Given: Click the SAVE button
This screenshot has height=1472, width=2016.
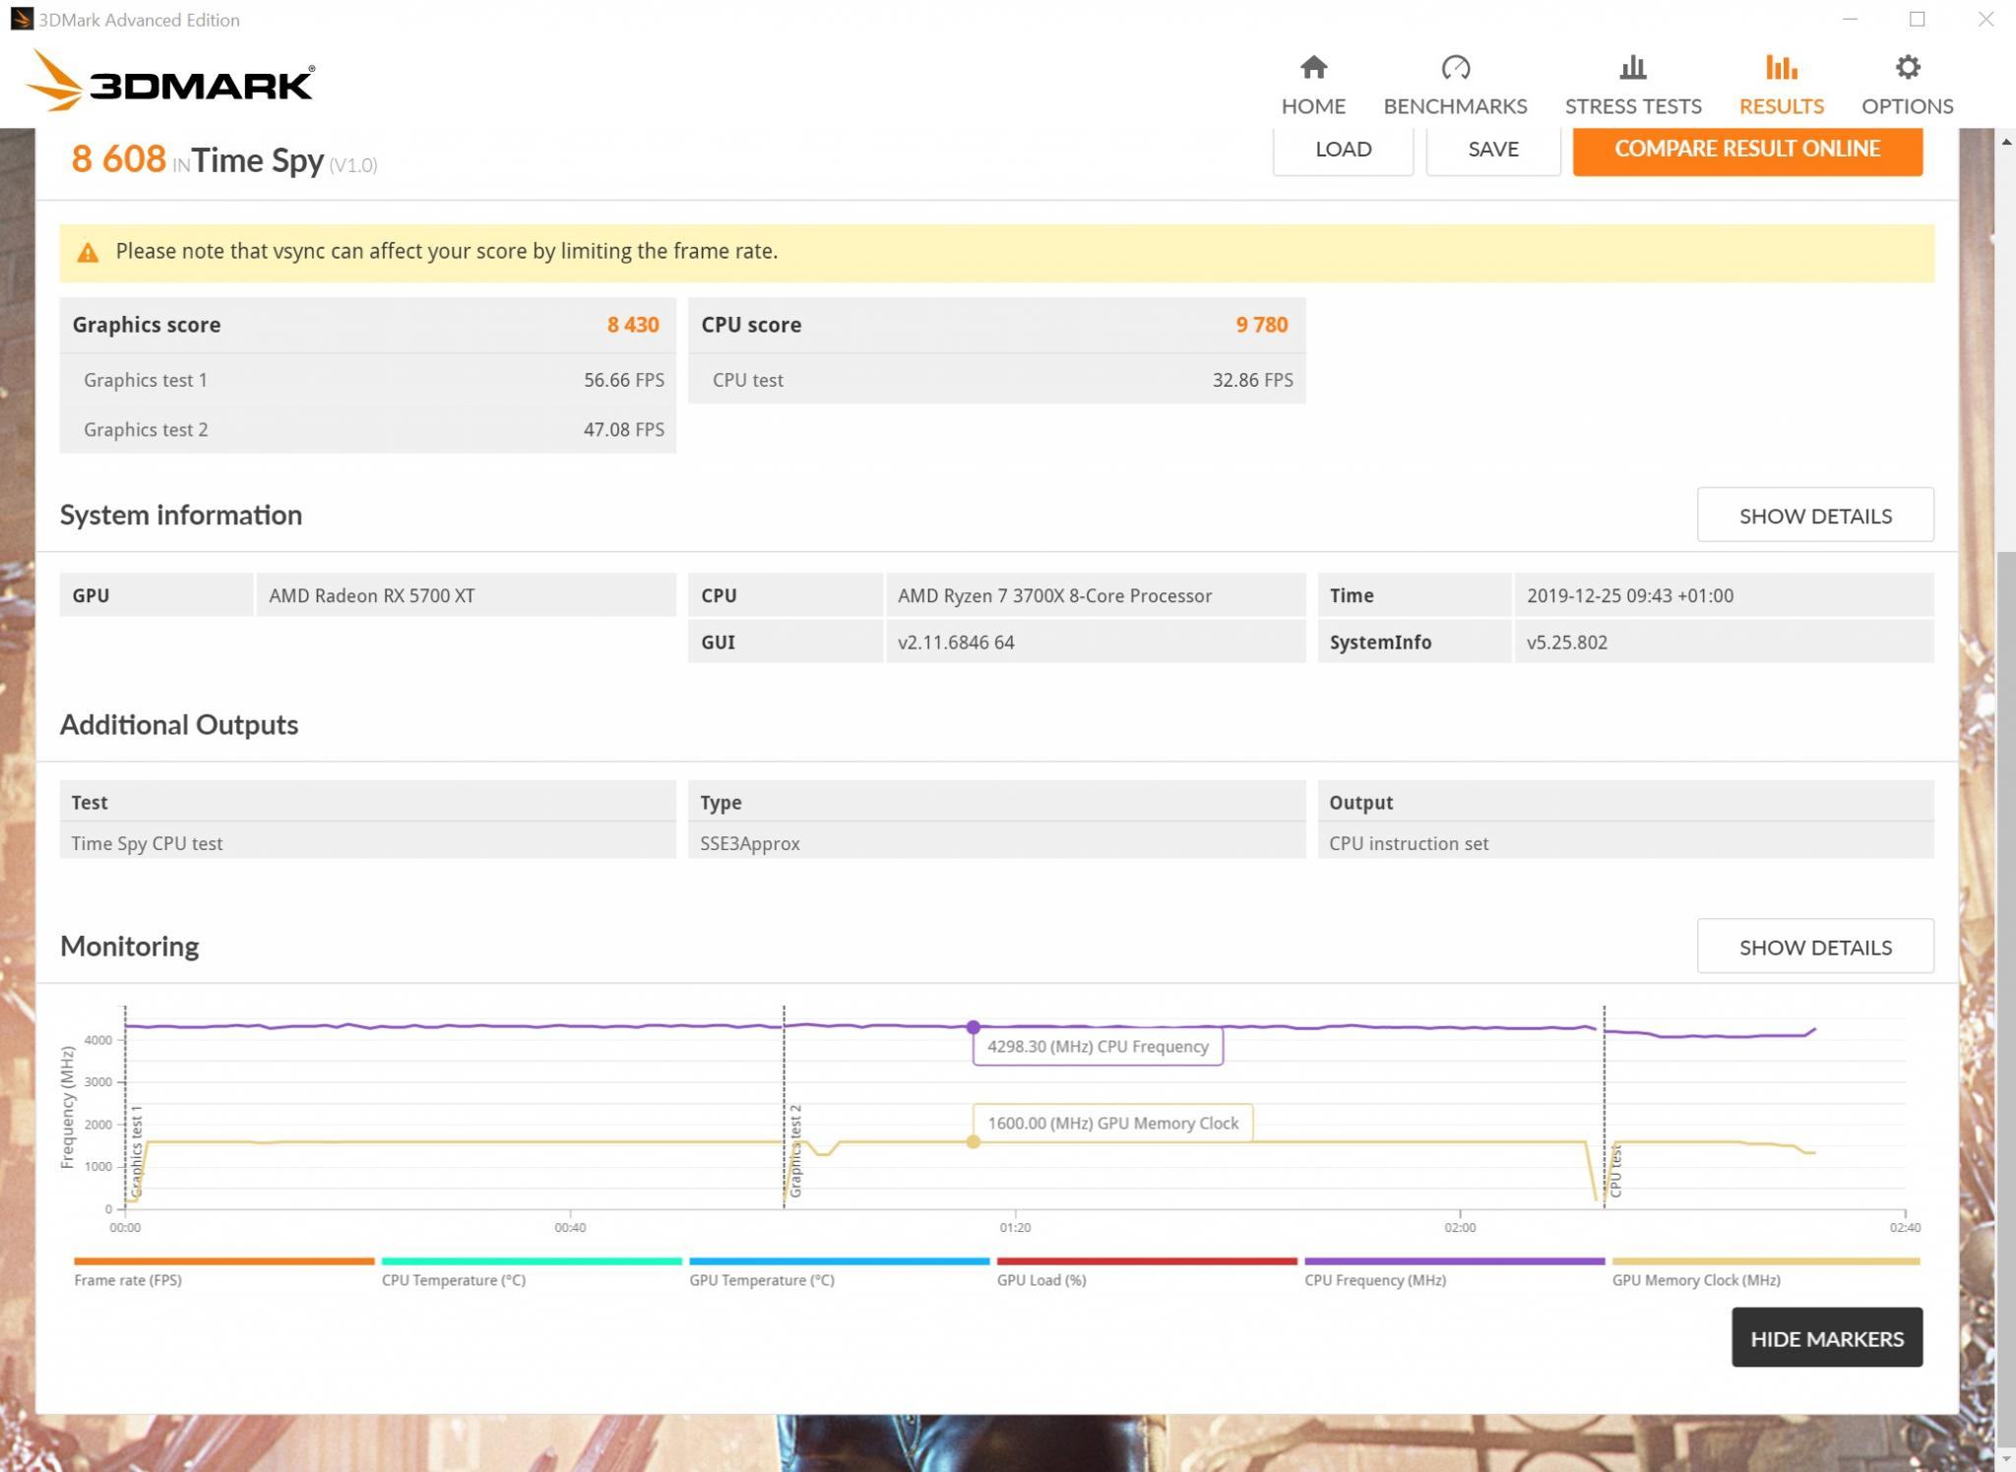Looking at the screenshot, I should (x=1492, y=150).
